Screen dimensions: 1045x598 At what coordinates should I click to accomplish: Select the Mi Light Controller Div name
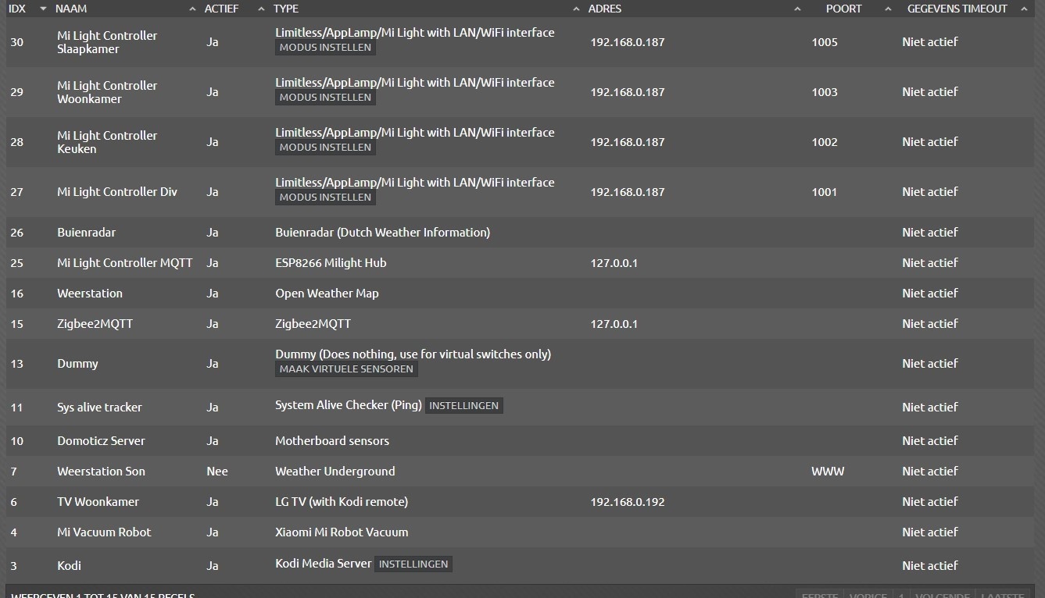coord(117,192)
